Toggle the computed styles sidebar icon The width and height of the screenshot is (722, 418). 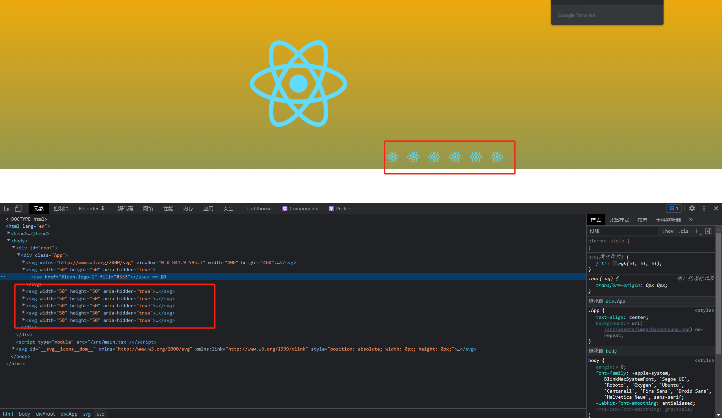click(708, 231)
